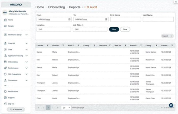178x114 pixels.
Task: Go to page 1
Action: (x=48, y=108)
